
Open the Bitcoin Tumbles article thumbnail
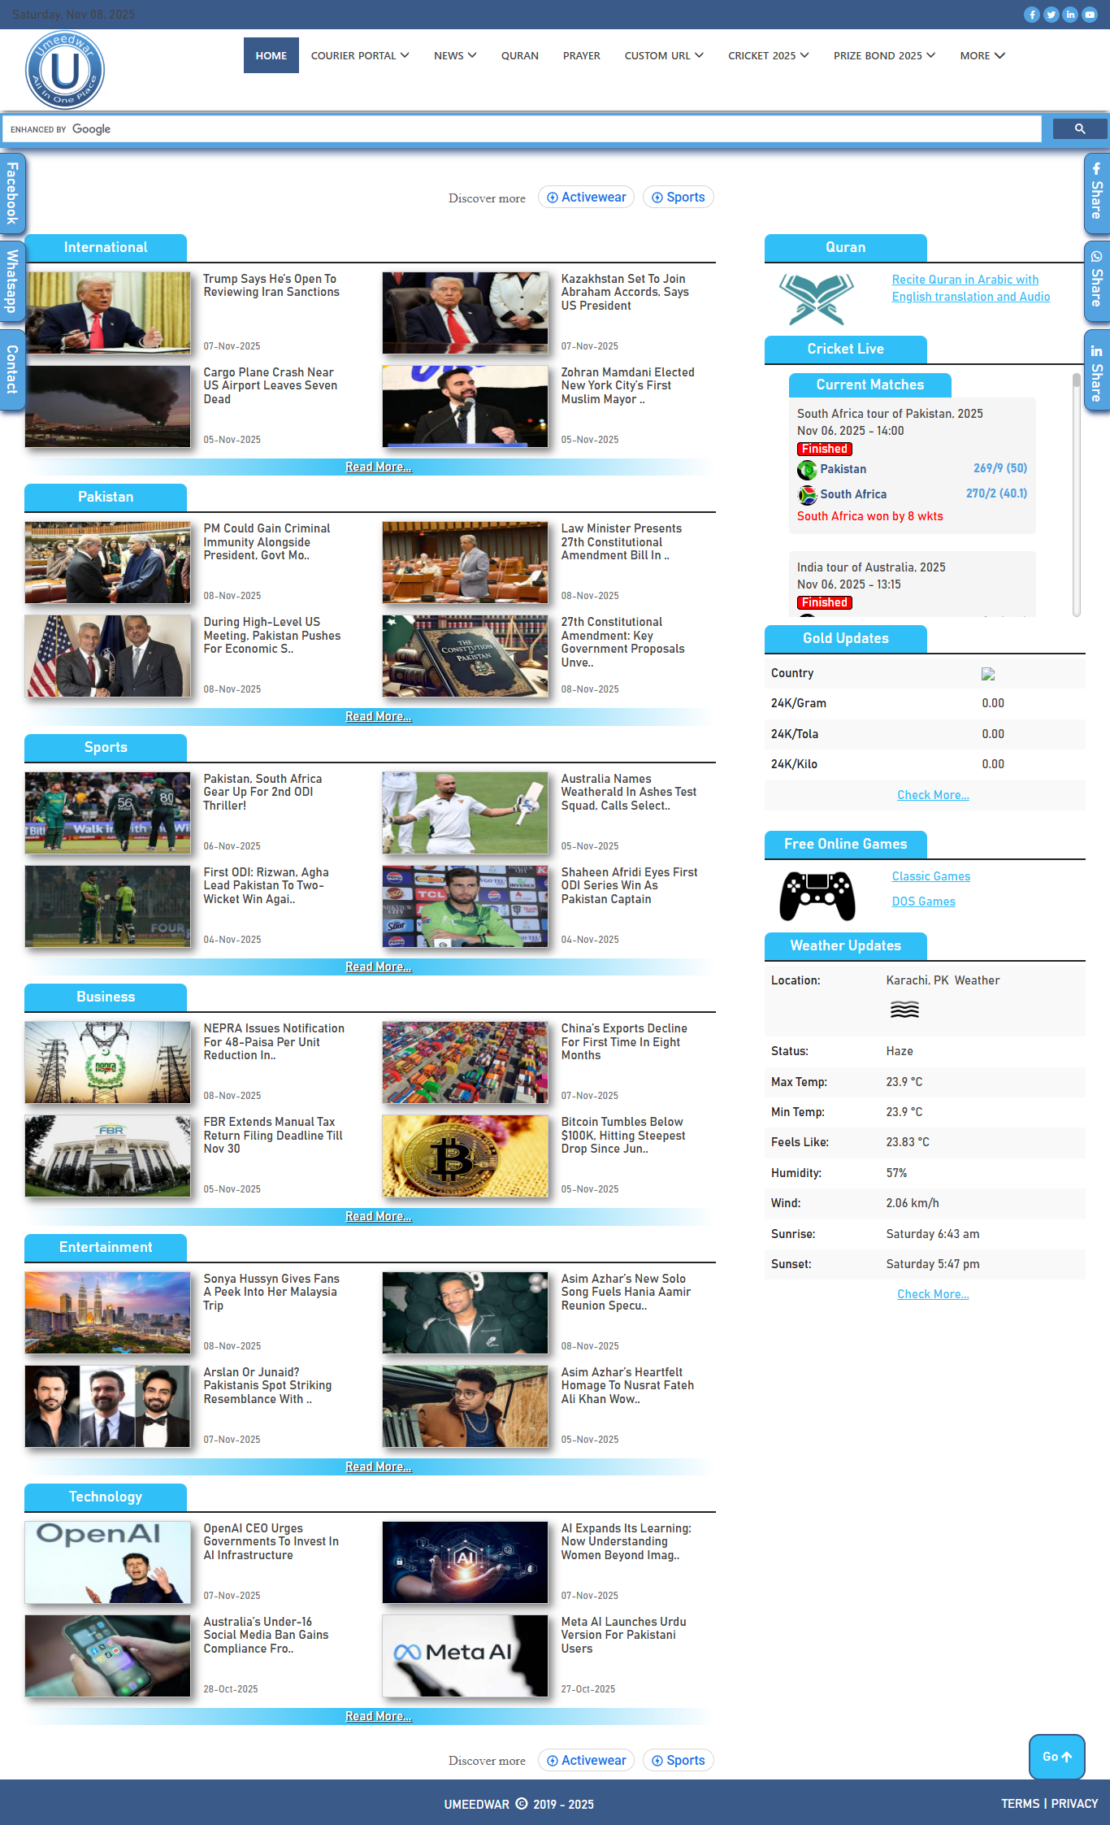coord(466,1156)
